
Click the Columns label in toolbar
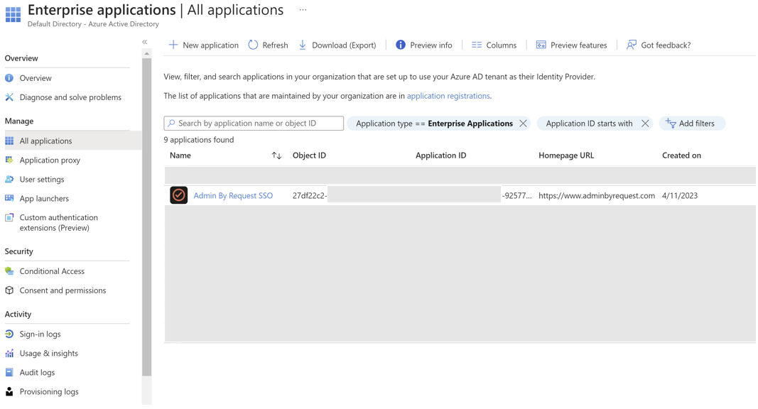coord(502,45)
